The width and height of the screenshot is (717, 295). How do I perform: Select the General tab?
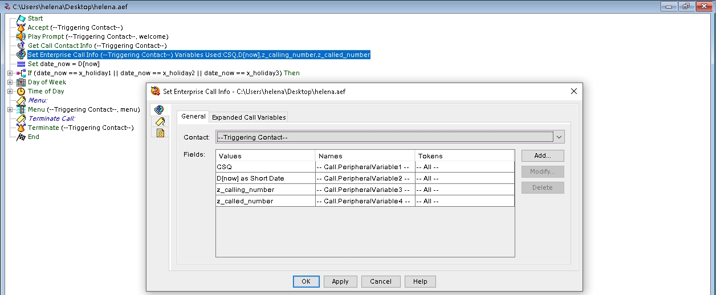(x=193, y=117)
